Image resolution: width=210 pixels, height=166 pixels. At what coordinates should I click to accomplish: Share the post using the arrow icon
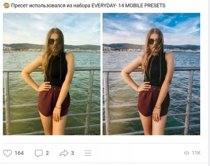point(64,153)
